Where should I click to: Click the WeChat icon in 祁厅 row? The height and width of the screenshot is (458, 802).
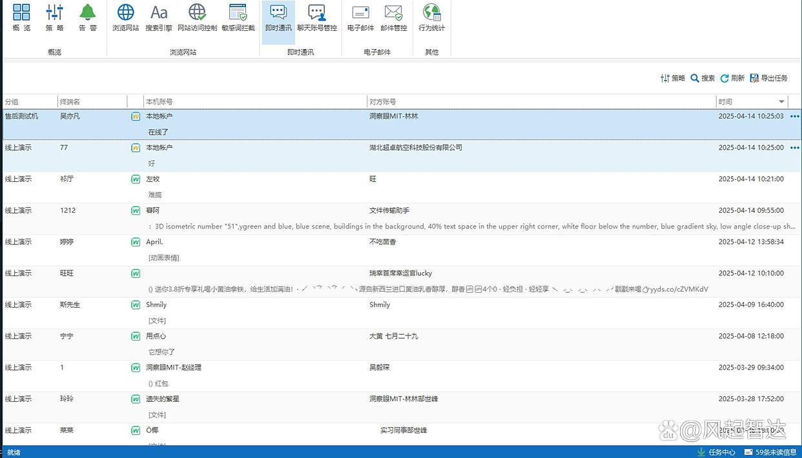tap(136, 179)
